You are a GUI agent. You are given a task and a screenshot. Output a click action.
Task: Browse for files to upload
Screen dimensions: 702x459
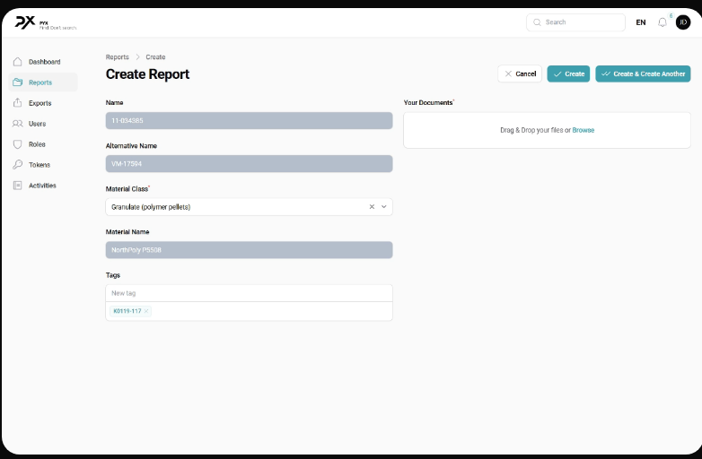pyautogui.click(x=584, y=130)
